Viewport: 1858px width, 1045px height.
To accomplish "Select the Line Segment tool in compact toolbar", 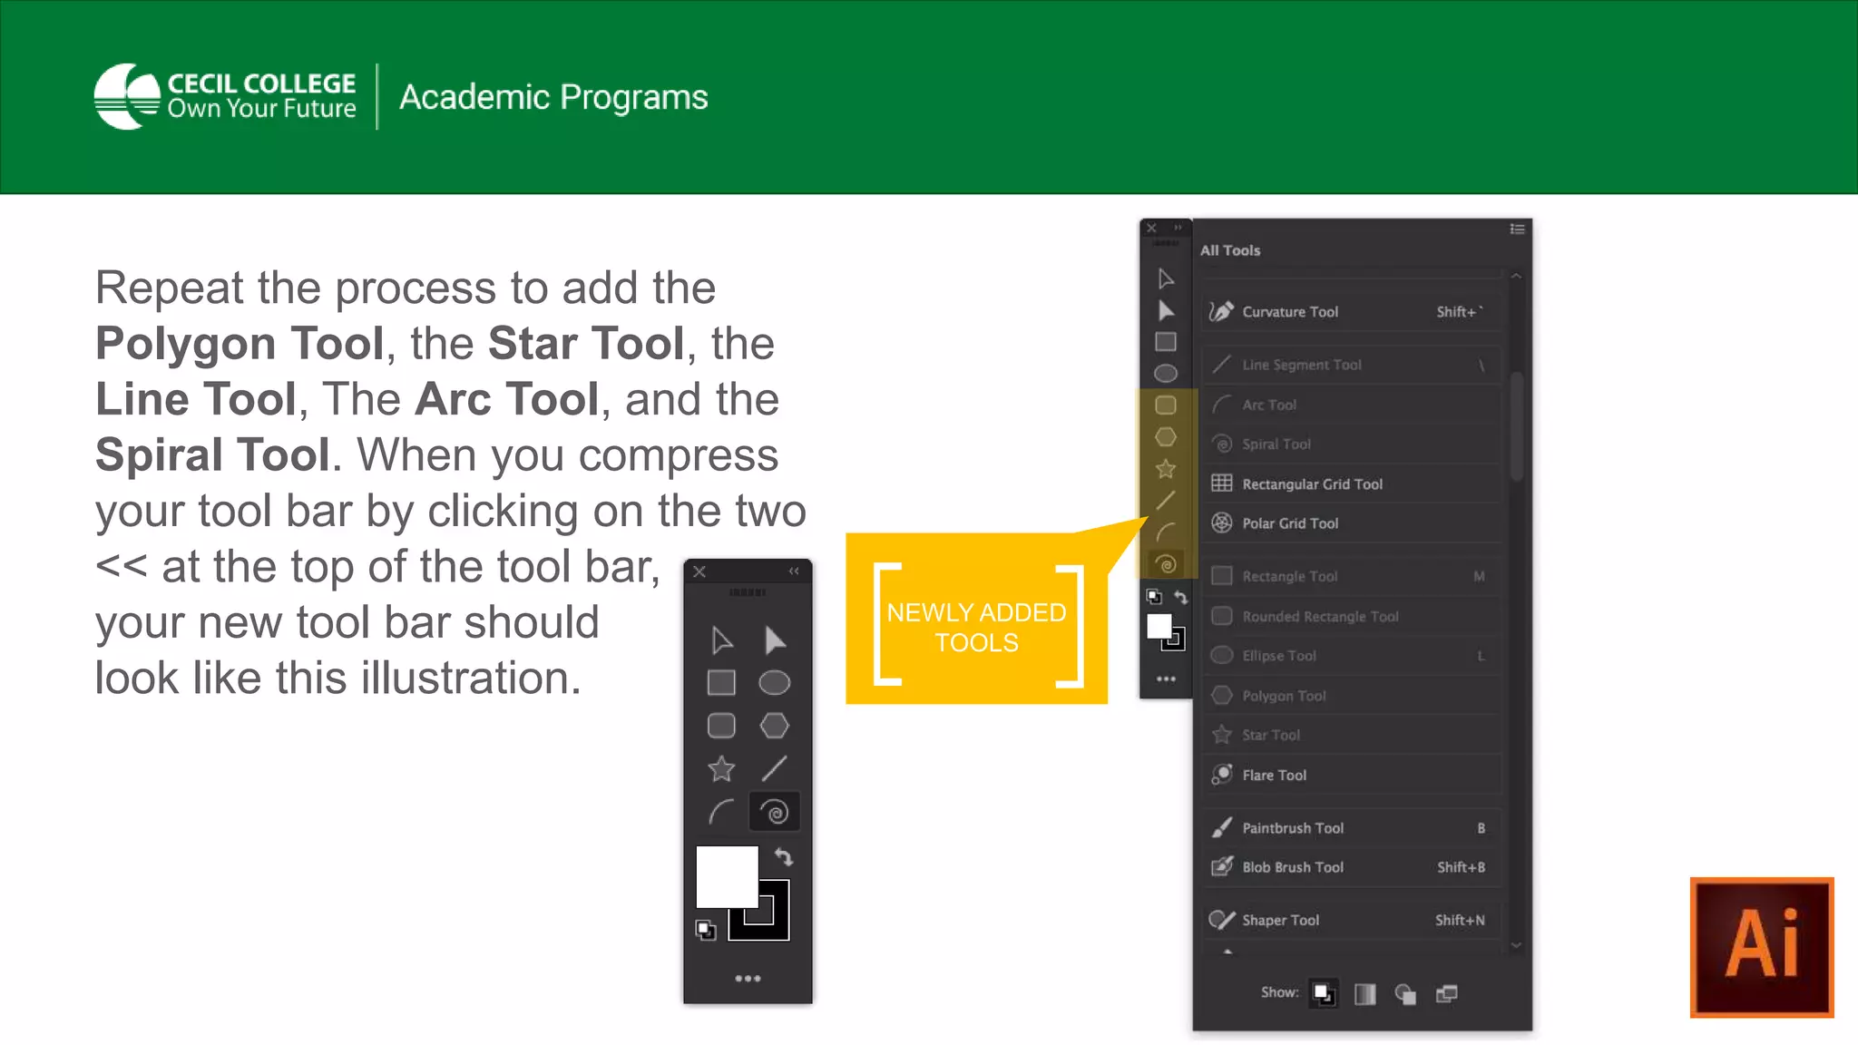I will coord(774,769).
